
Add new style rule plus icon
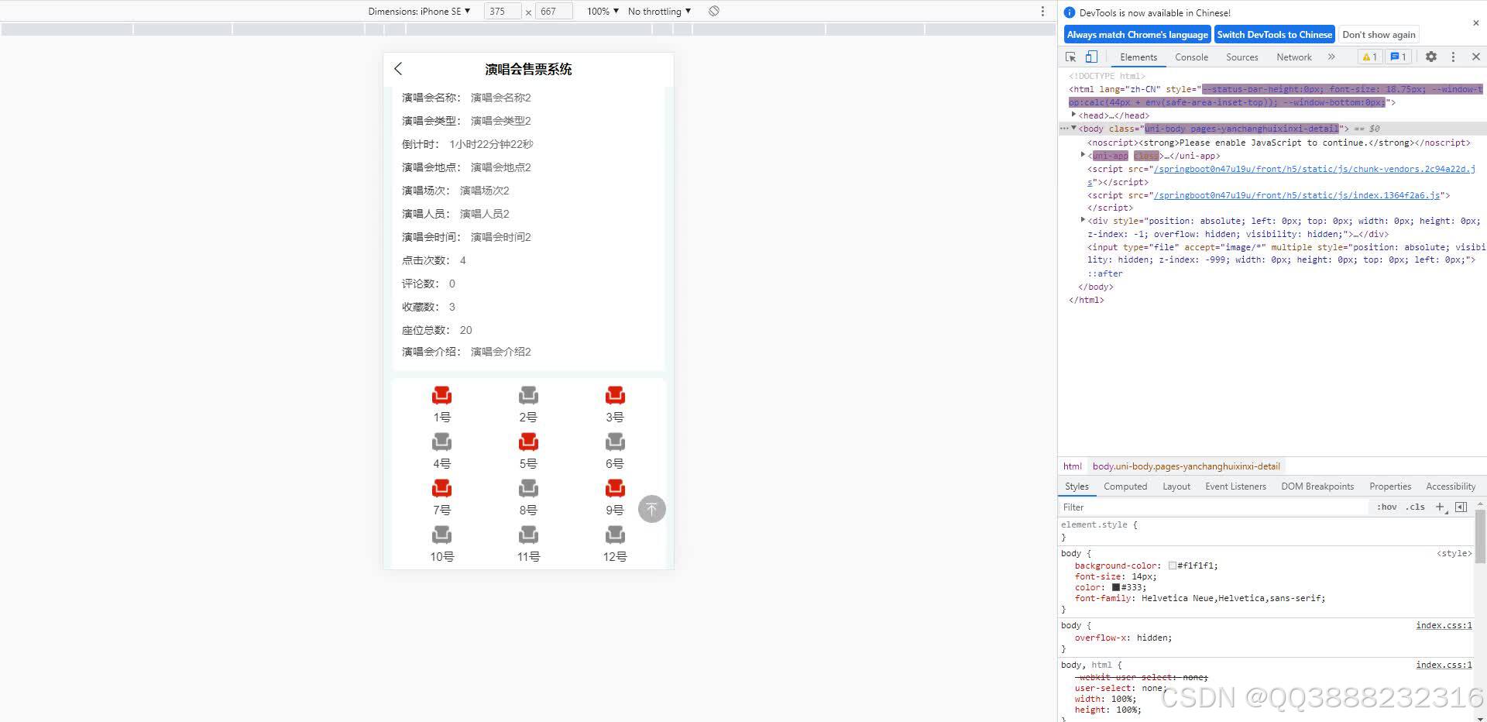pos(1441,507)
